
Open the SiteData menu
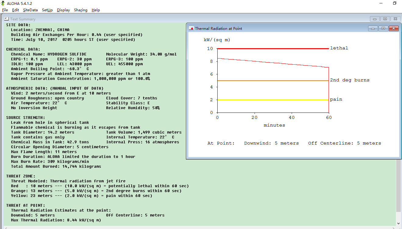pos(30,10)
